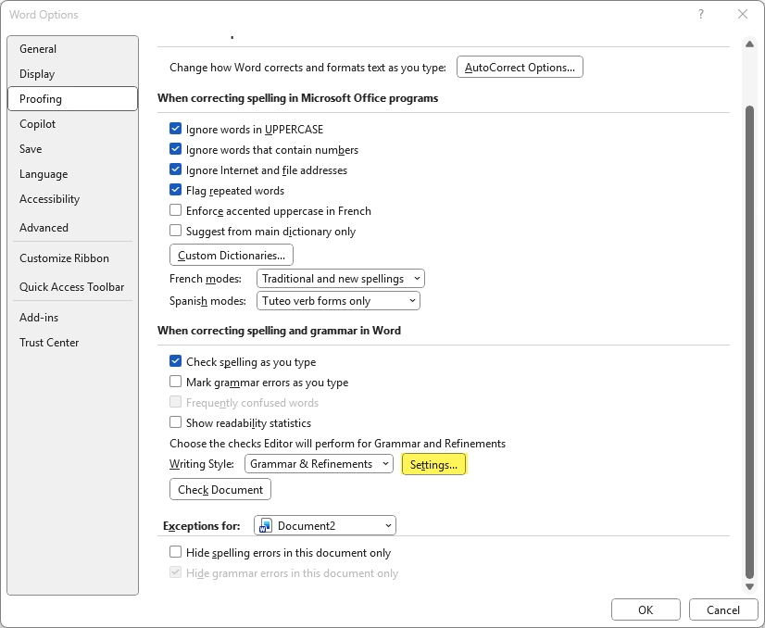
Task: Toggle Flag repeated words off
Action: (175, 190)
